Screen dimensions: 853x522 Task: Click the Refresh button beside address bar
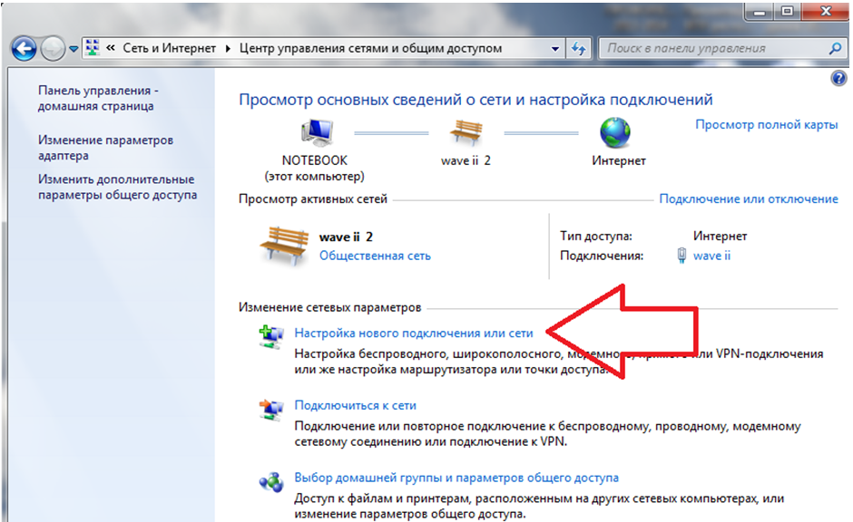(x=578, y=49)
